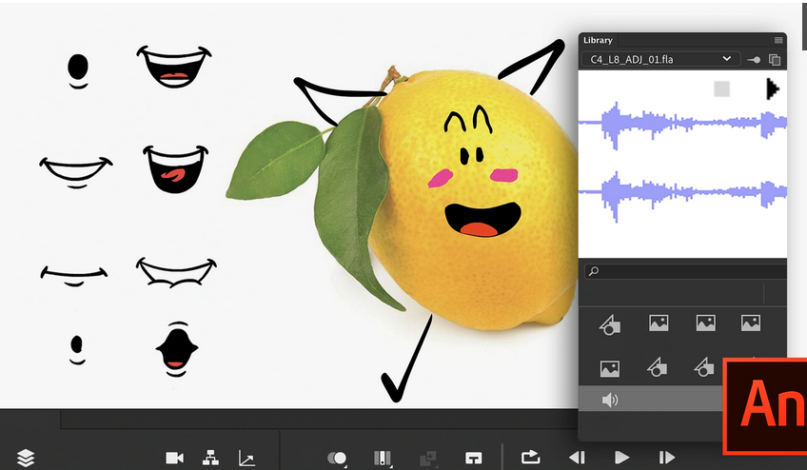This screenshot has width=807, height=470.
Task: Open the layer depth graph panel
Action: 246,458
